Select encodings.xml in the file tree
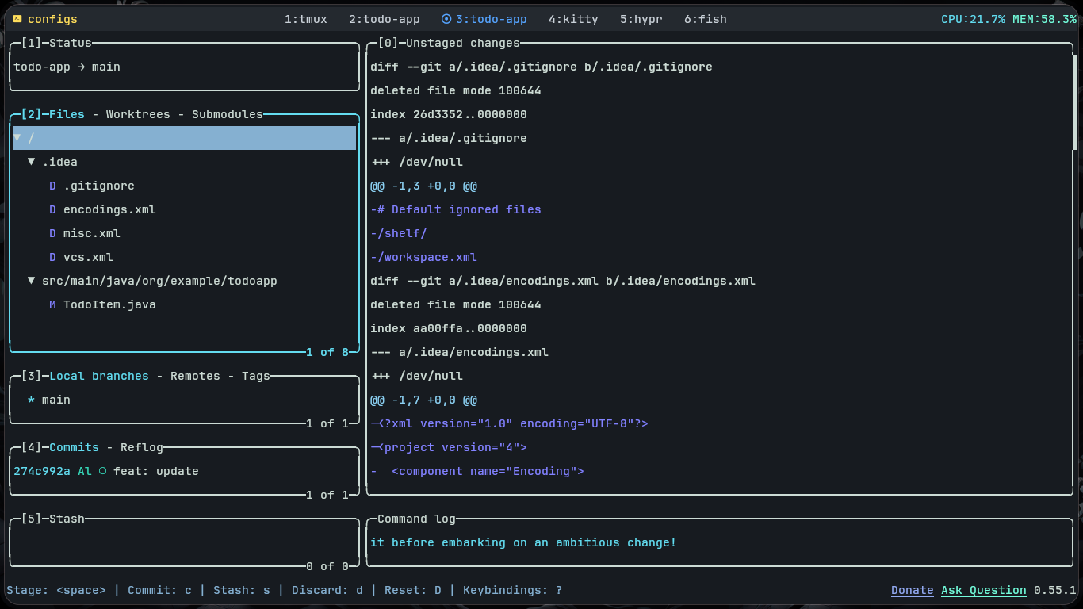This screenshot has width=1083, height=609. 109,209
